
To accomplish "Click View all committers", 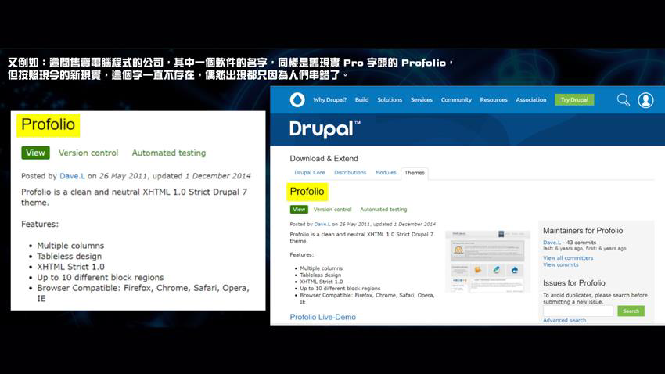I will [568, 258].
